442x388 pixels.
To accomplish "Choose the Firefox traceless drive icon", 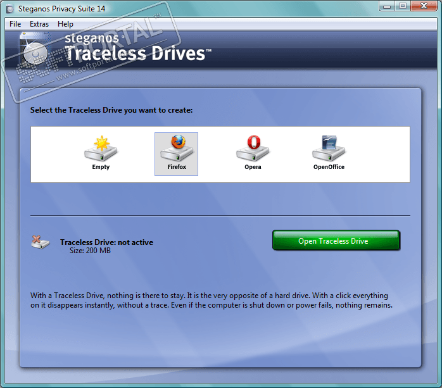I will (177, 149).
